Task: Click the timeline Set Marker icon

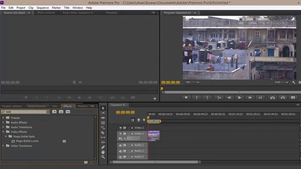Action: [144, 120]
